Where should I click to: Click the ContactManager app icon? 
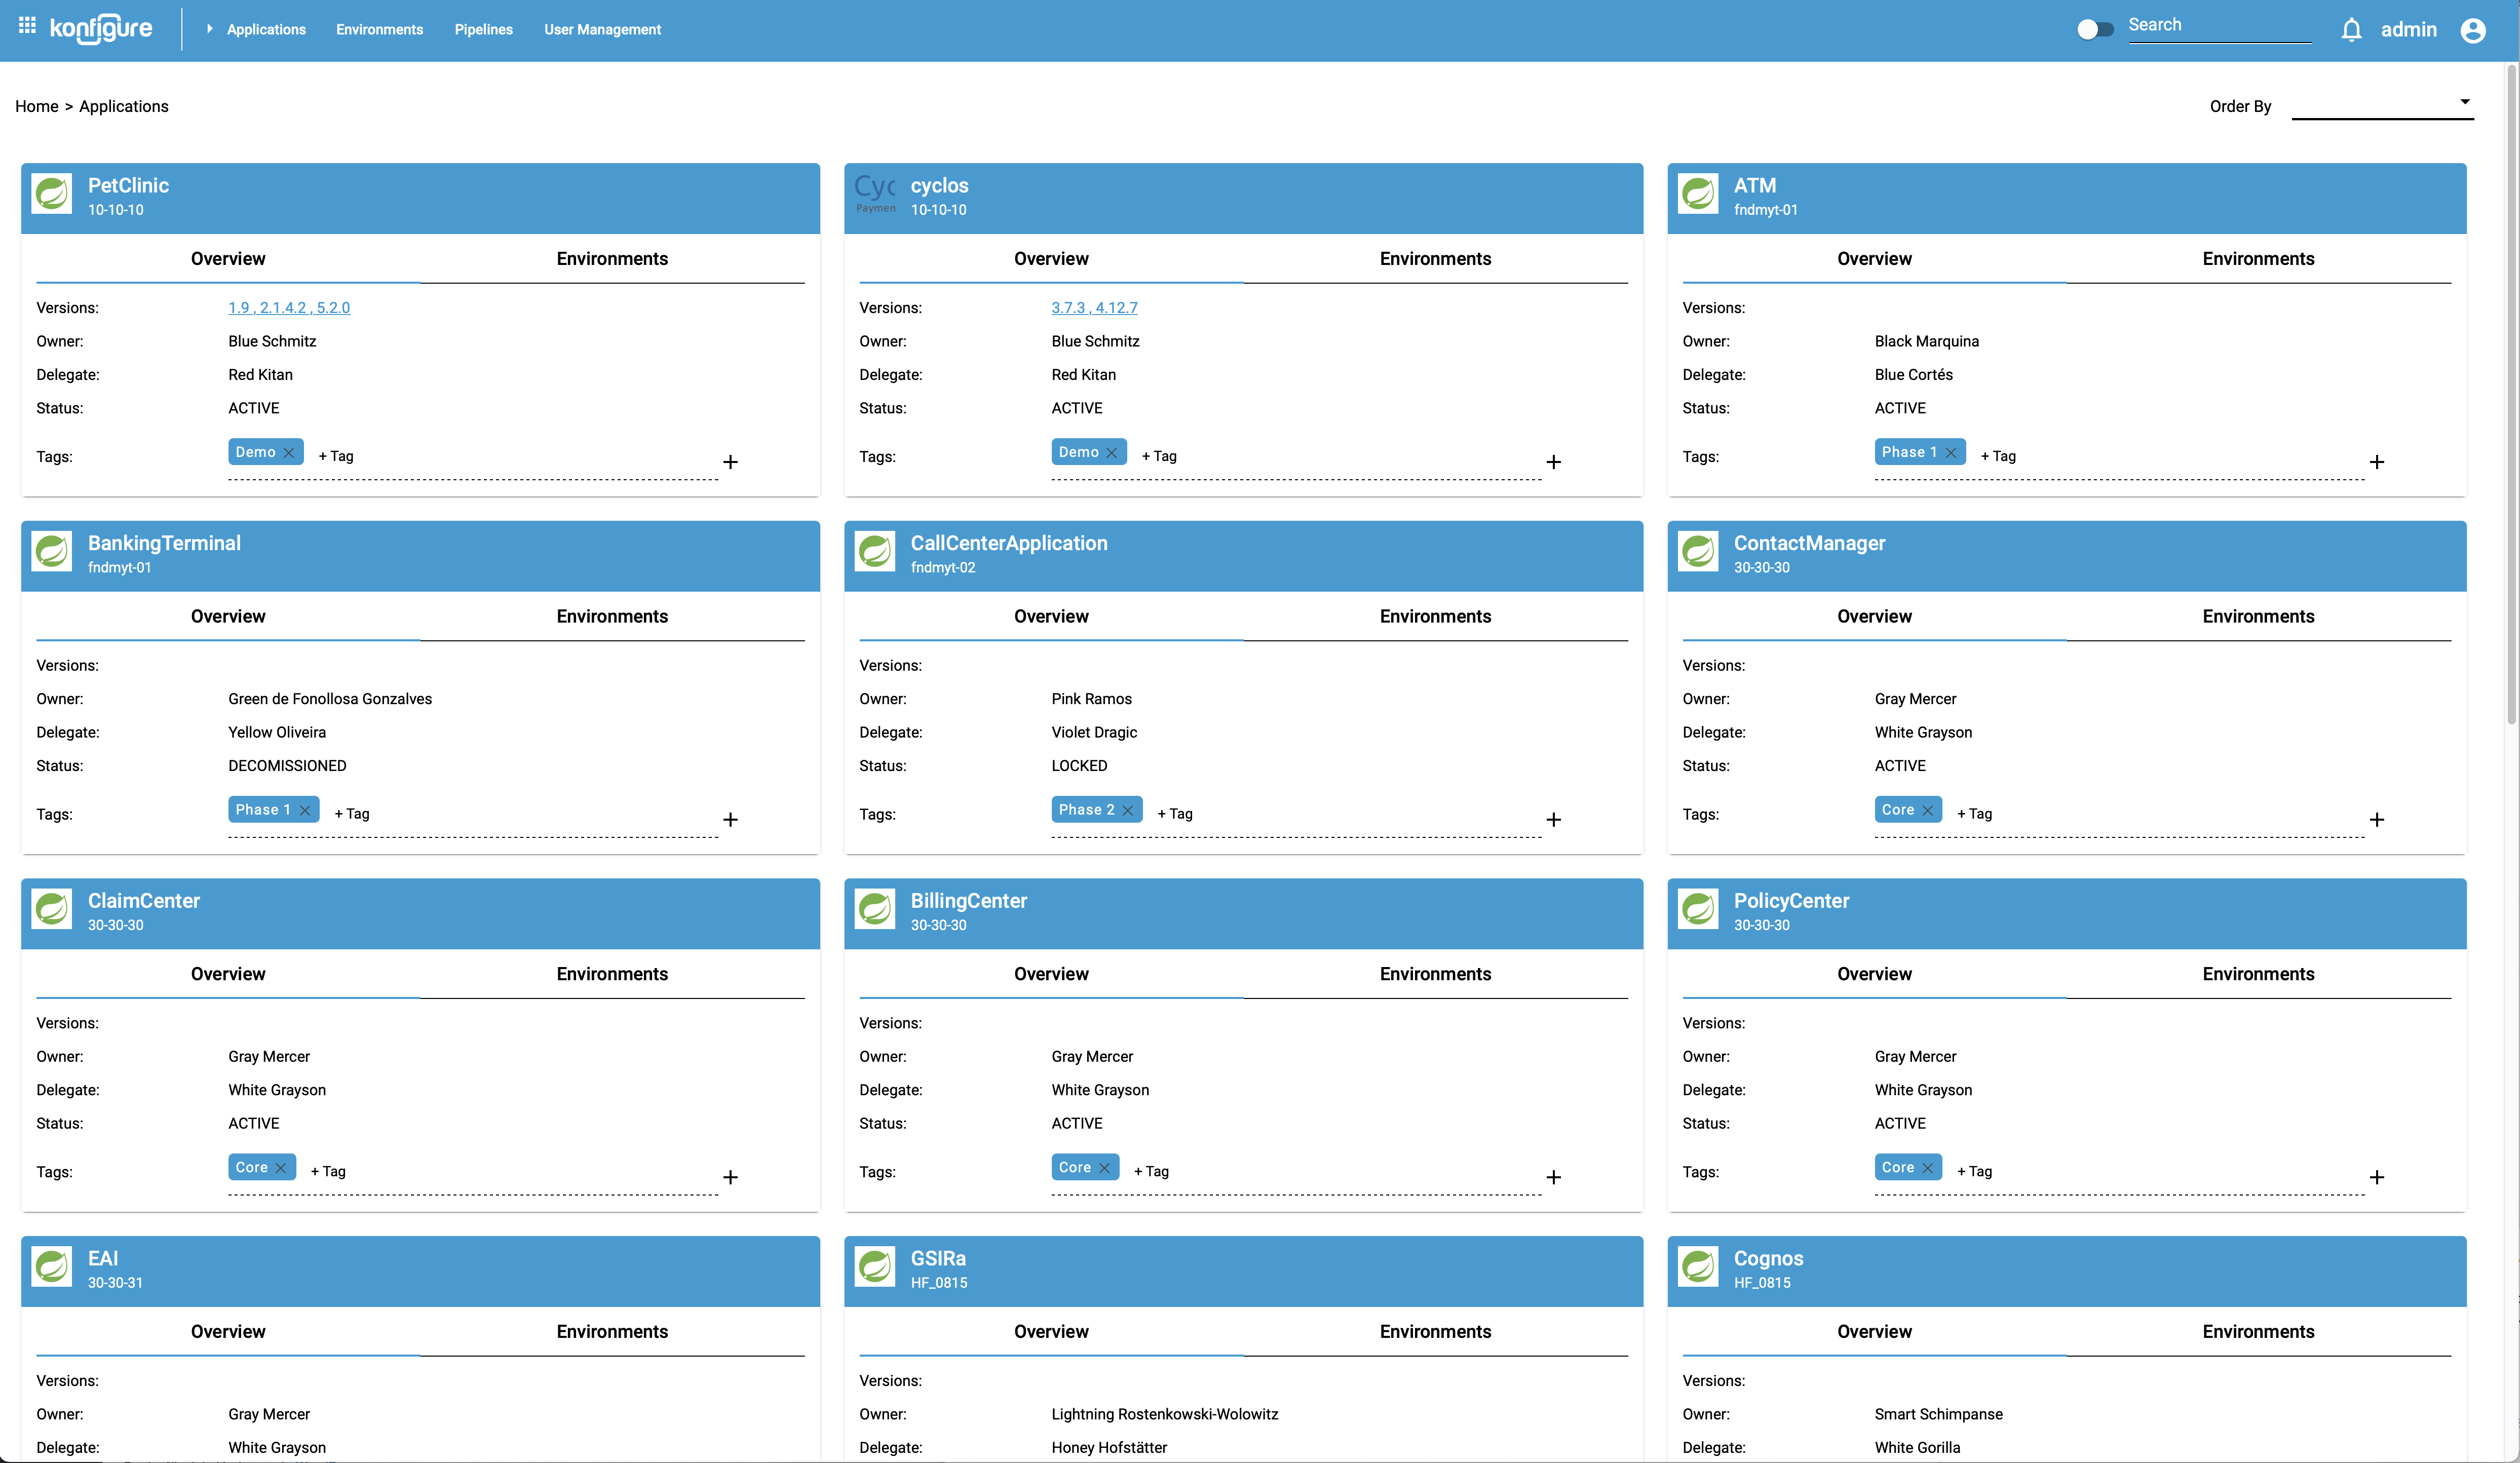[1698, 551]
